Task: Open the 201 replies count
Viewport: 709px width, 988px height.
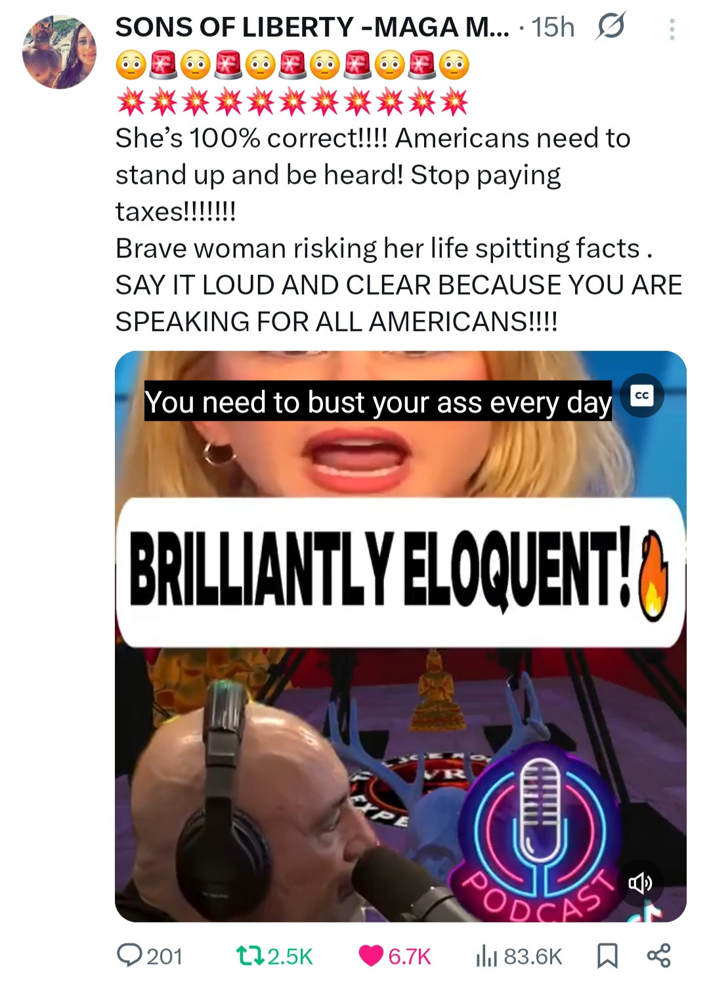Action: coord(164,957)
